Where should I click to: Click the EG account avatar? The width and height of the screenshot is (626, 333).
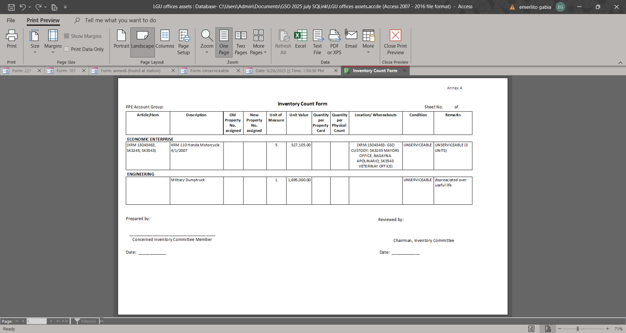(x=560, y=7)
